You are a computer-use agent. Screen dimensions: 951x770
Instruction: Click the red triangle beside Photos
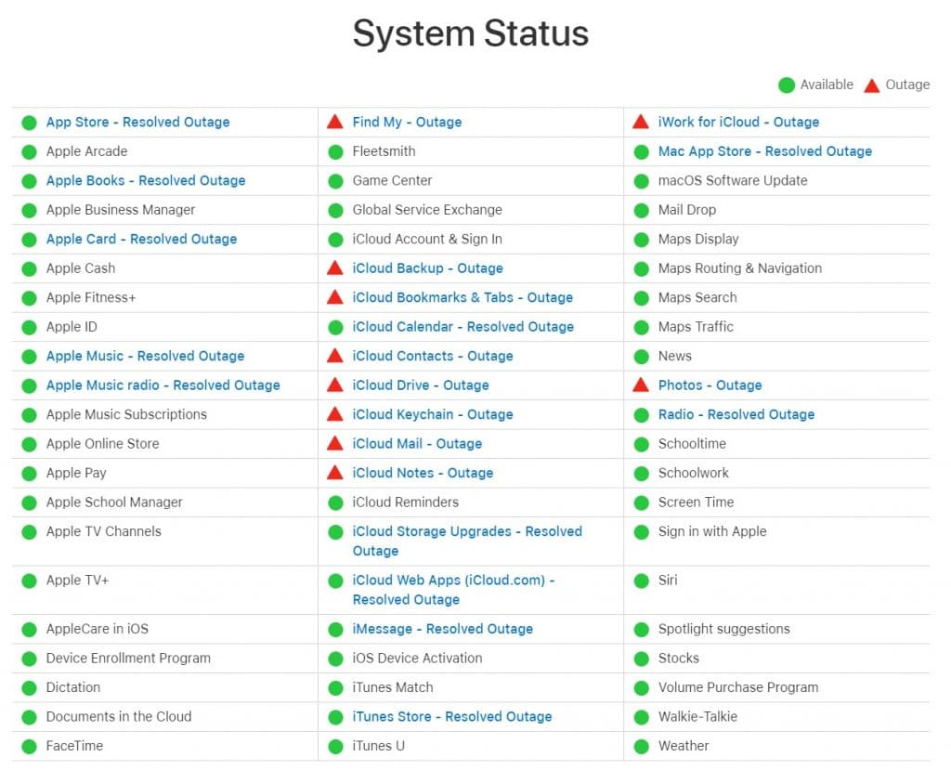click(641, 385)
